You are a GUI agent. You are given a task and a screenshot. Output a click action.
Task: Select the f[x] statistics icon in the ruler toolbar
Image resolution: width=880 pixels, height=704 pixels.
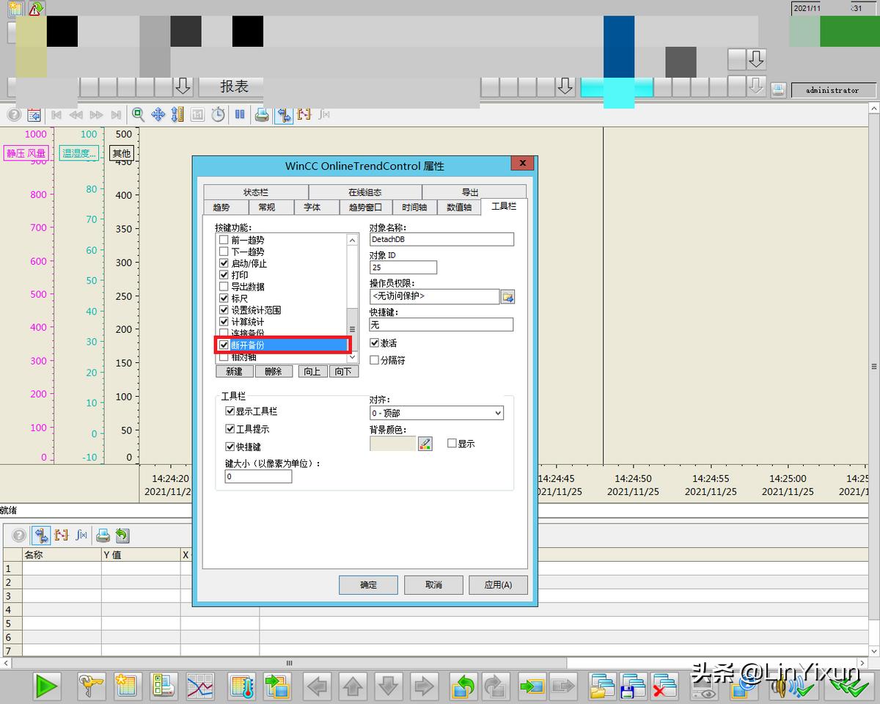81,535
